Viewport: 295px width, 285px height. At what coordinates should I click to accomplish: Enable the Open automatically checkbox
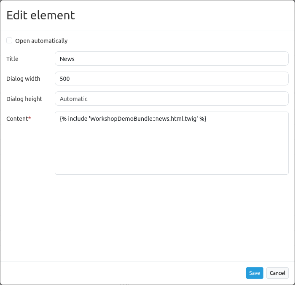click(x=9, y=41)
